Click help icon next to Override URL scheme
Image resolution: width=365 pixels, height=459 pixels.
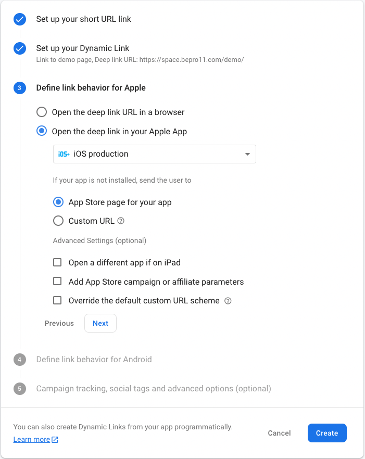(228, 301)
